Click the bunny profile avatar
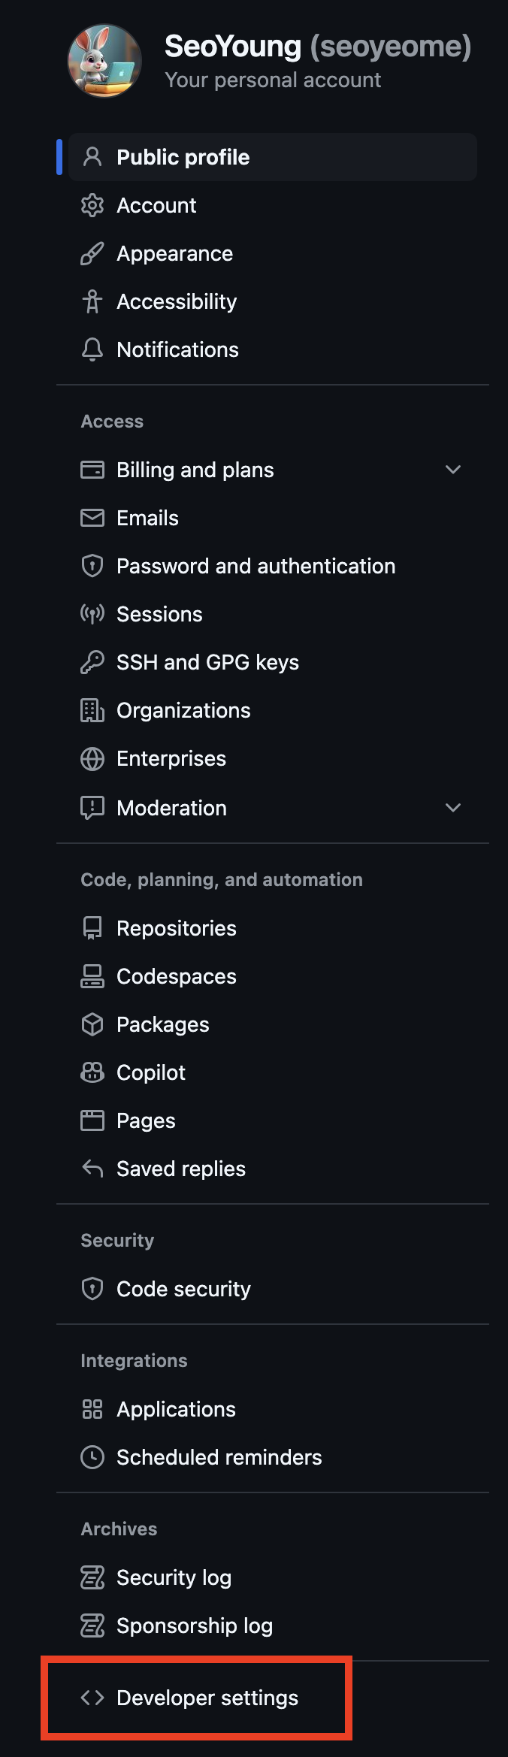508x1757 pixels. [104, 61]
